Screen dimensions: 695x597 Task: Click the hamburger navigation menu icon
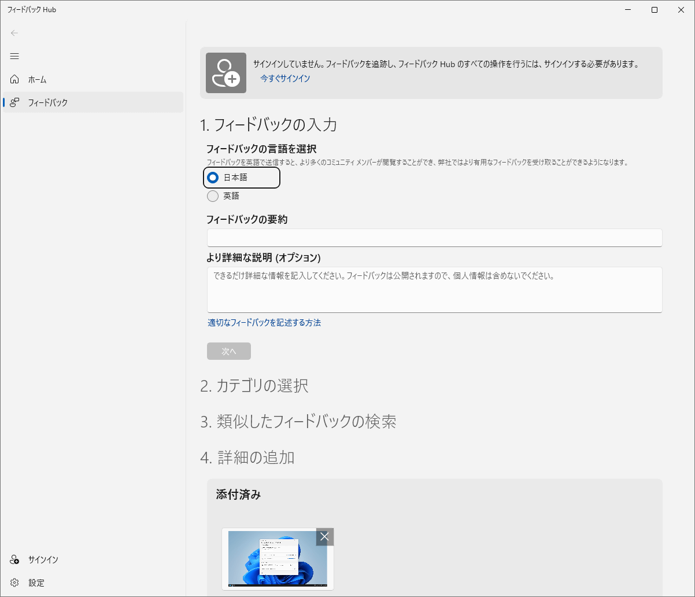14,56
